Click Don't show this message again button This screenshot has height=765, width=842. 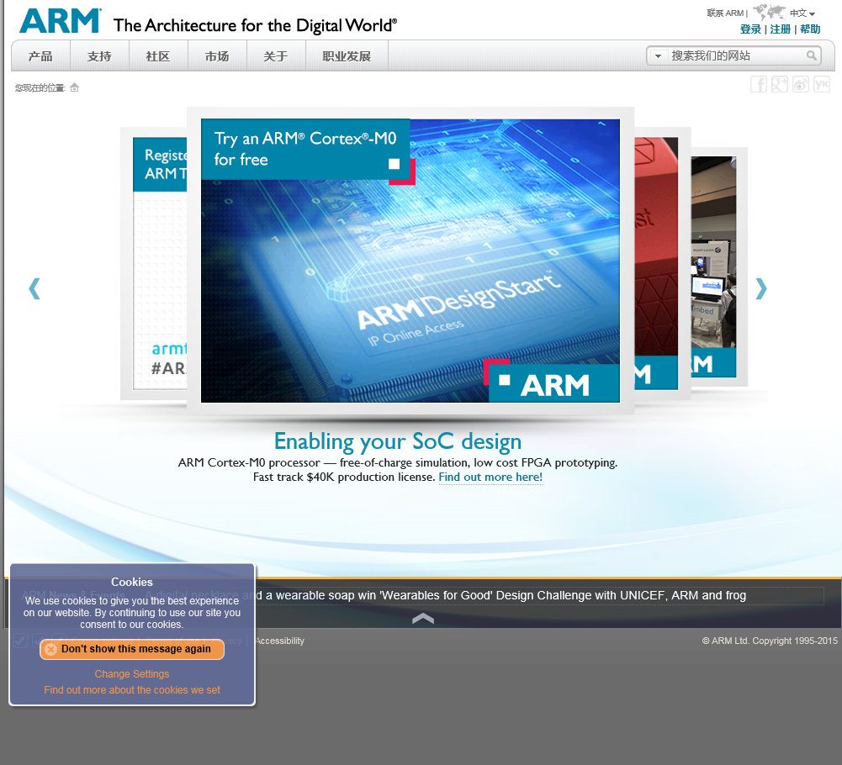pyautogui.click(x=132, y=649)
